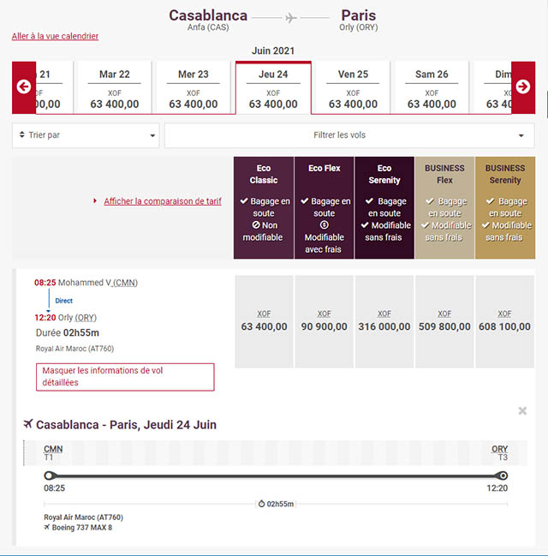This screenshot has width=548, height=556.
Task: Select the Eco Classic fare 63 400,00
Action: coord(265,321)
